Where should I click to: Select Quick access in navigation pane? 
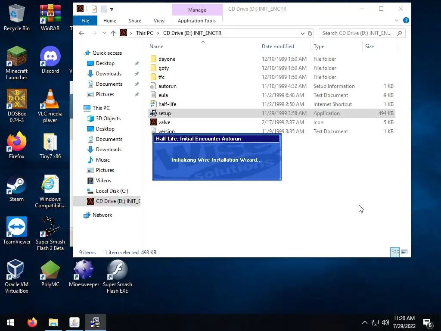click(x=107, y=53)
